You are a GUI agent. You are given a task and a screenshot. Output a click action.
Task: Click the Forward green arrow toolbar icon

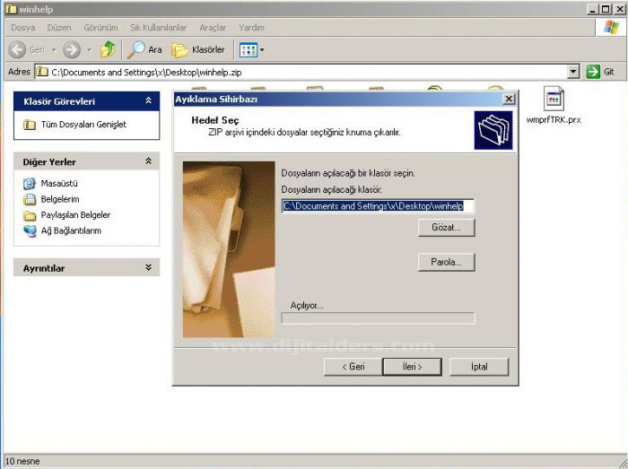tap(73, 50)
